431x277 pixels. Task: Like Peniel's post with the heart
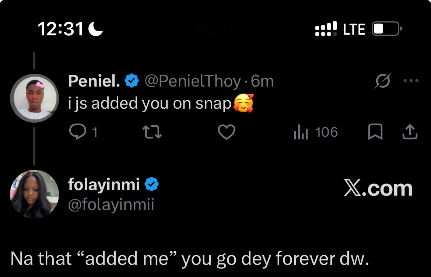(227, 132)
